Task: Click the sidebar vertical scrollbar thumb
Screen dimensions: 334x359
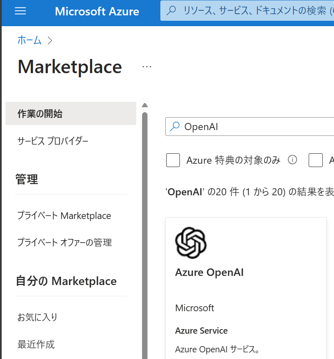Action: tap(145, 235)
